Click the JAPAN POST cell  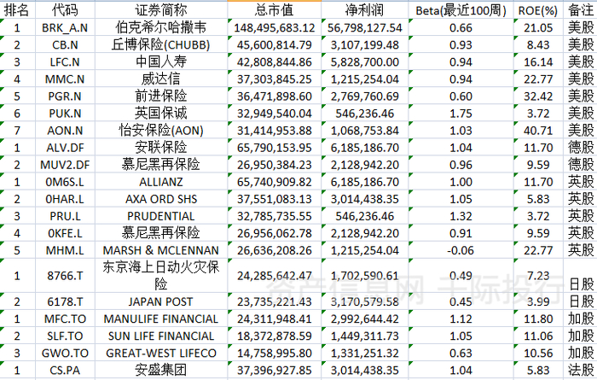coord(161,301)
